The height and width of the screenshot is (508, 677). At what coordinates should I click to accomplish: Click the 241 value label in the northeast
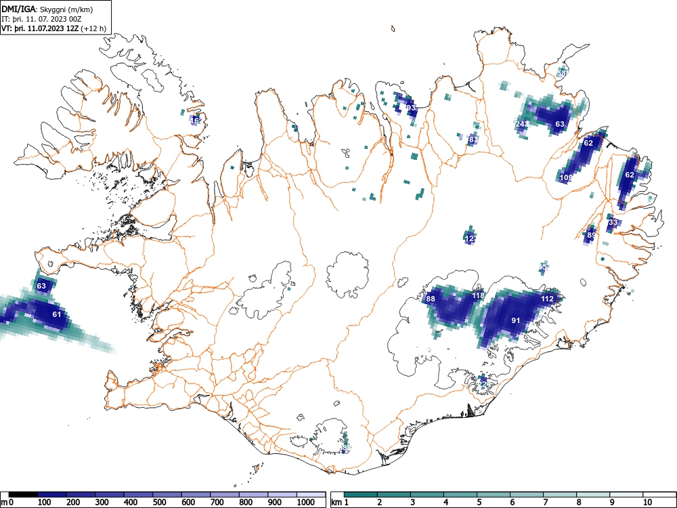point(521,124)
